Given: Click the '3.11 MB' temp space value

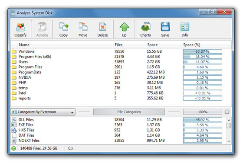Looking at the screenshot, I should coord(154,88).
